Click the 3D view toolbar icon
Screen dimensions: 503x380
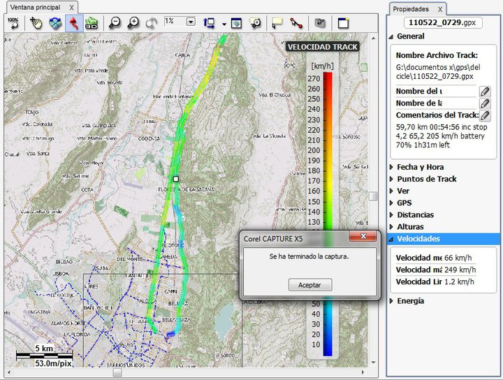(54, 22)
